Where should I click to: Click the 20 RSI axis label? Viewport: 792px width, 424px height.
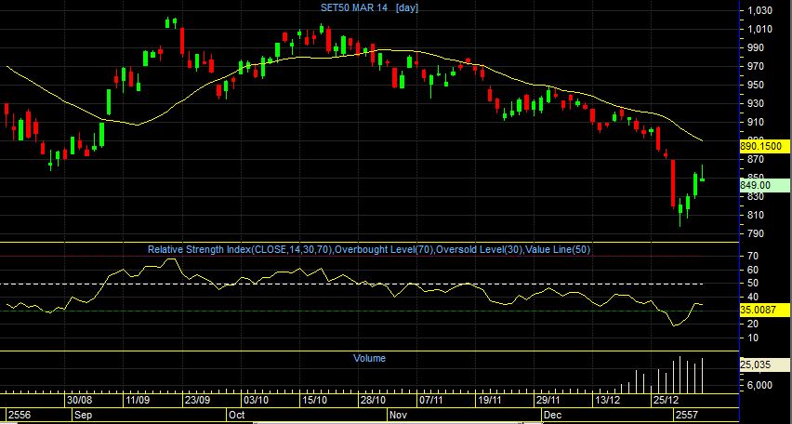point(753,324)
